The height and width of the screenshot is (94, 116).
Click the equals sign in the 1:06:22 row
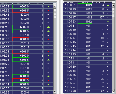(48, 64)
